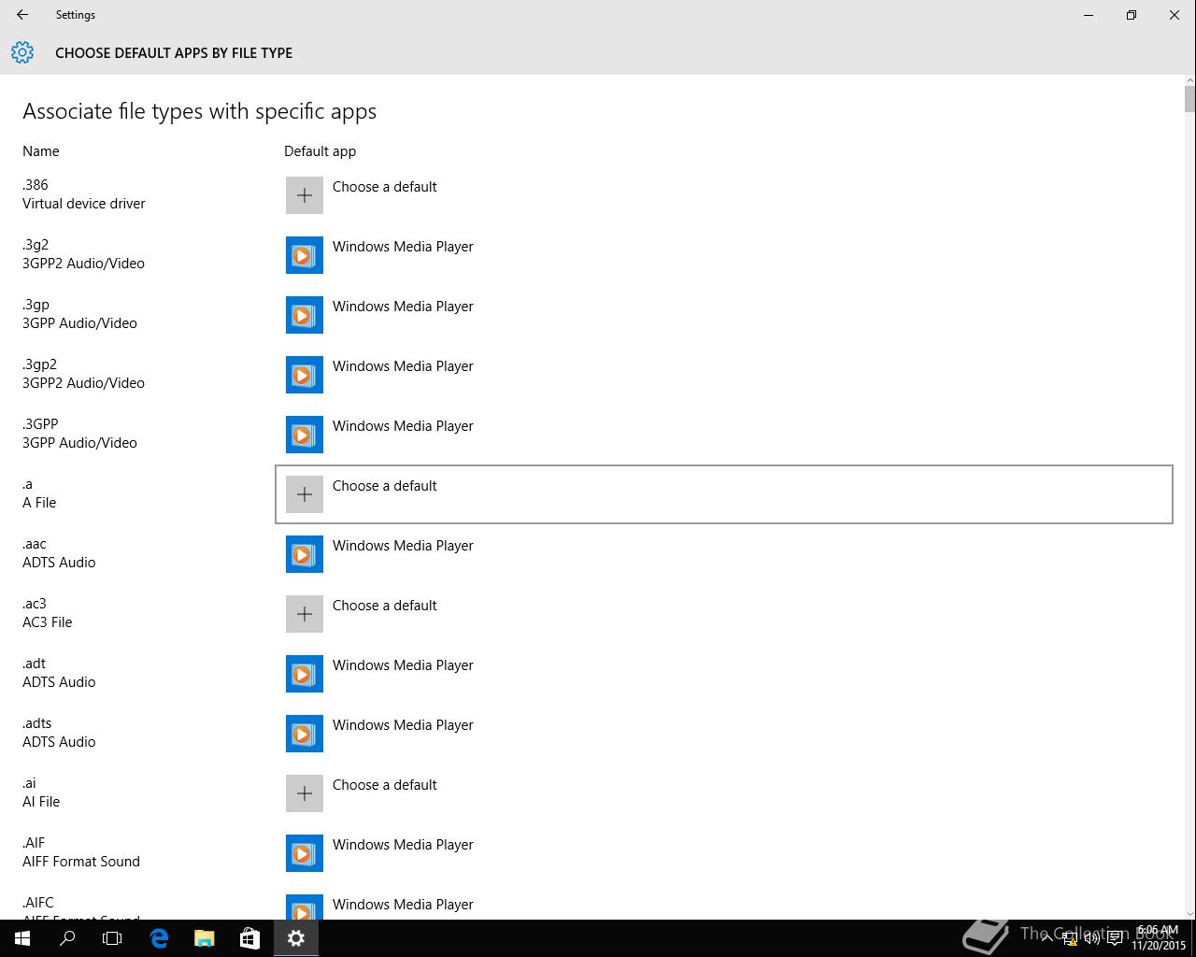
Task: Click heading 'Associate file types with specific apps'
Action: tap(200, 111)
